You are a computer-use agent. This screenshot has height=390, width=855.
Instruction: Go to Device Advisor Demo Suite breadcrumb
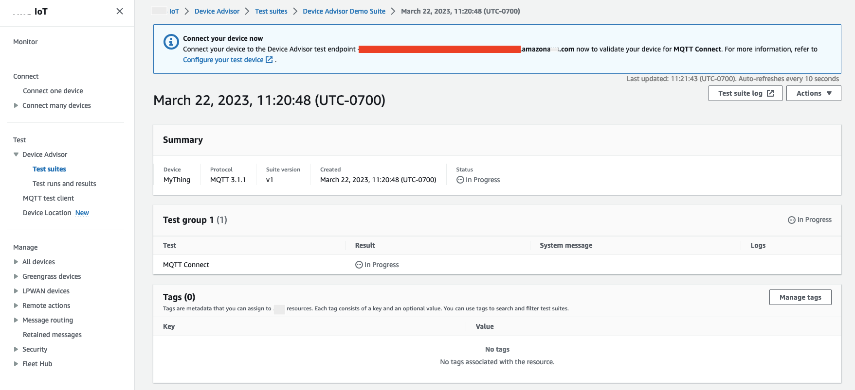tap(344, 11)
